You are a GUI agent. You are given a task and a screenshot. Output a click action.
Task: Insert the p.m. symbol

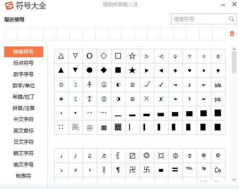218,99
